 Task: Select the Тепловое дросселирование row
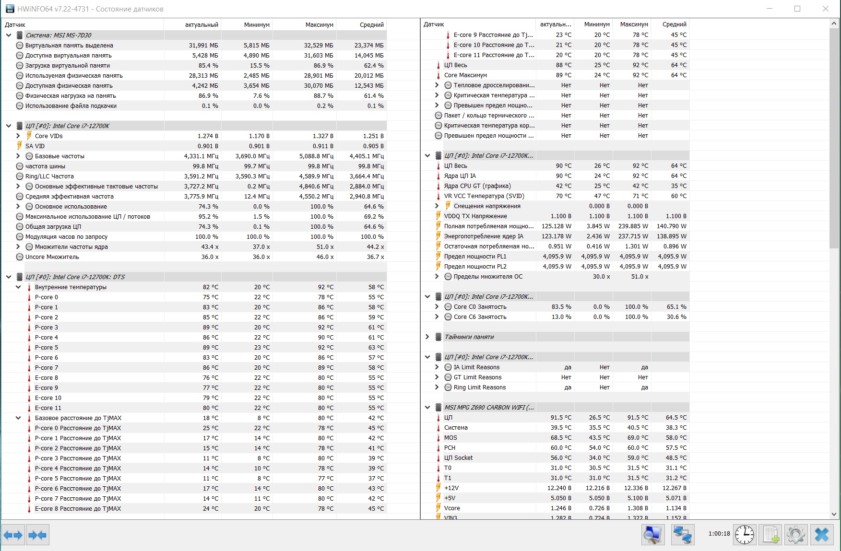point(555,85)
